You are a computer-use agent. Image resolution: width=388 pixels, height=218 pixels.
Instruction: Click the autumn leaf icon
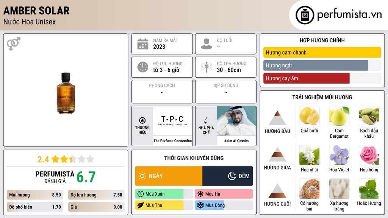click(x=141, y=205)
